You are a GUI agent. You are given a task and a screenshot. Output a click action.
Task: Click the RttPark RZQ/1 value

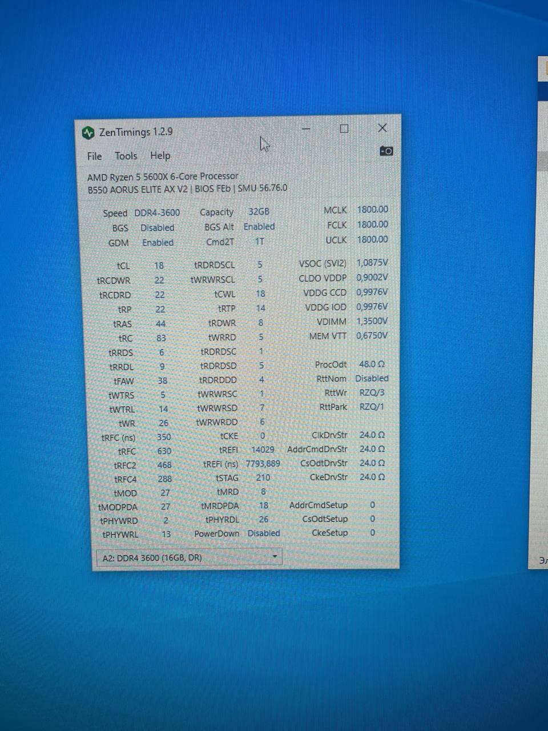coord(372,407)
